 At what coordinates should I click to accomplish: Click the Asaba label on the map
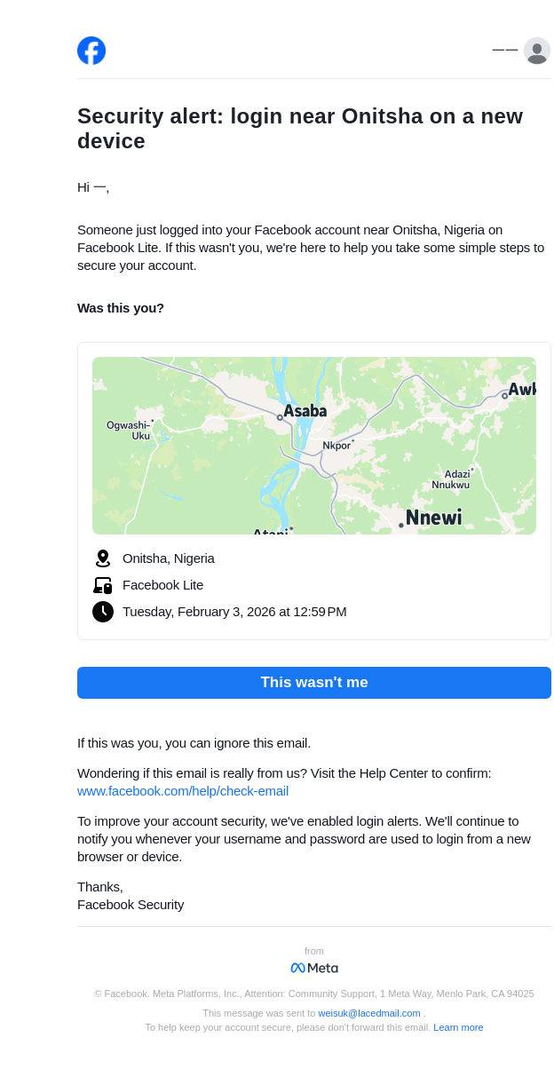click(305, 411)
